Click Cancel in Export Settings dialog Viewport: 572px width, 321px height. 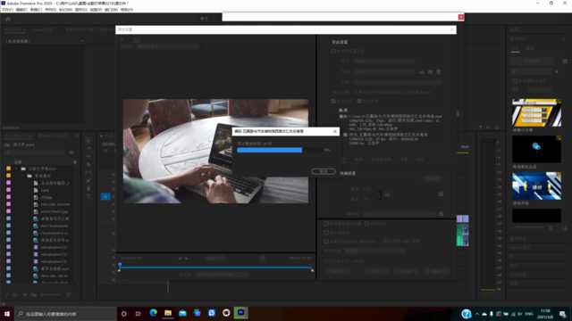coord(437,271)
